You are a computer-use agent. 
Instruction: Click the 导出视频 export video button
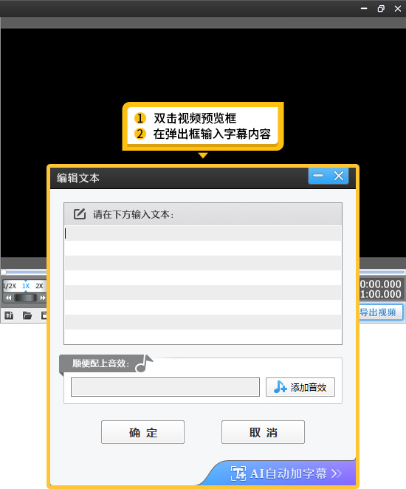tap(380, 312)
